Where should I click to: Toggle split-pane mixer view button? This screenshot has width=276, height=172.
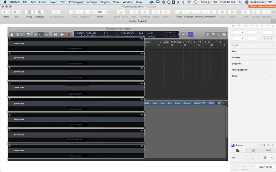pos(224,103)
